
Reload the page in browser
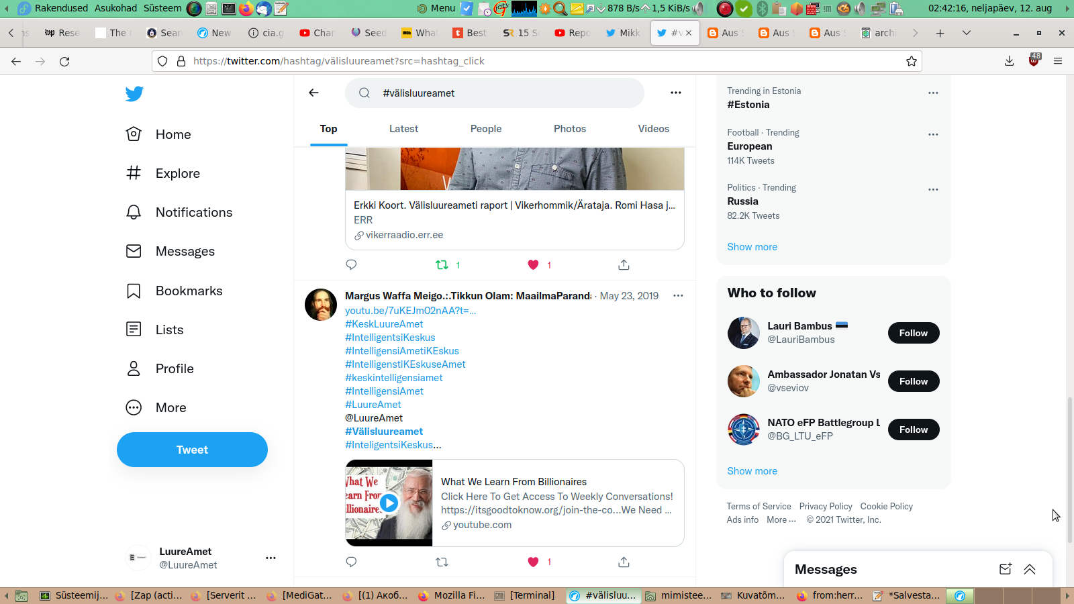pos(64,61)
